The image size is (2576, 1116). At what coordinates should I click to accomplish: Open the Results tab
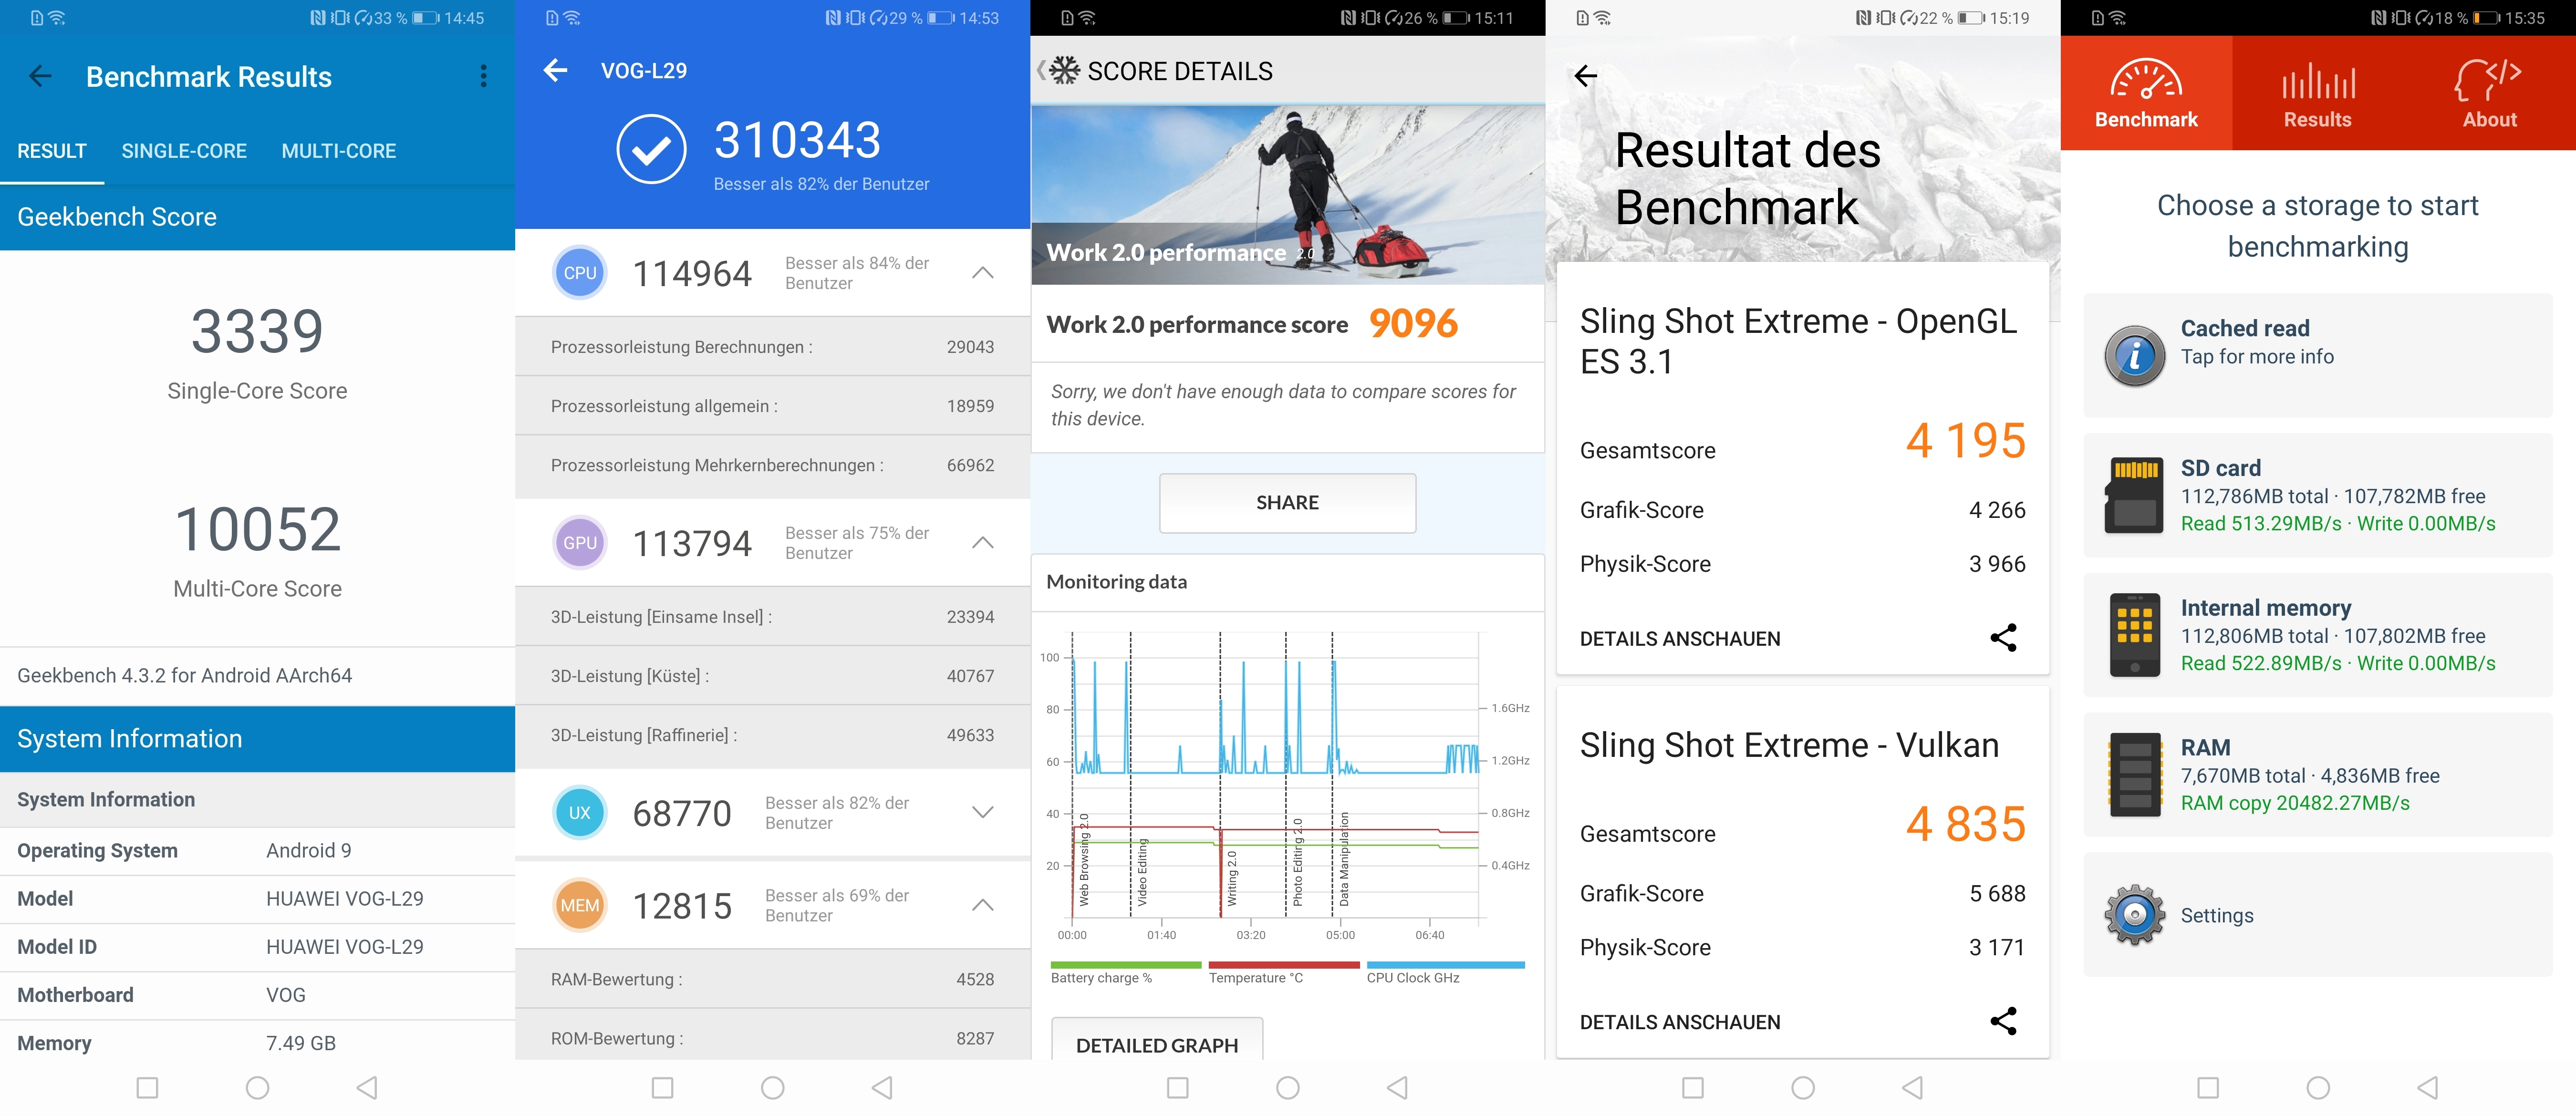[x=2318, y=94]
